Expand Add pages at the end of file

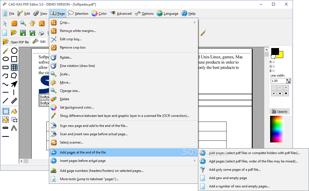pyautogui.click(x=124, y=152)
